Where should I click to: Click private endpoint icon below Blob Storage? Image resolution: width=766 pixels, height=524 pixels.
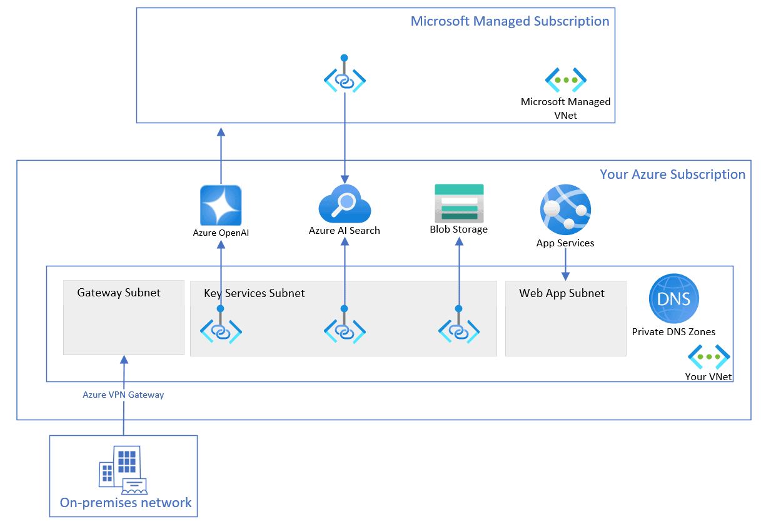click(459, 325)
